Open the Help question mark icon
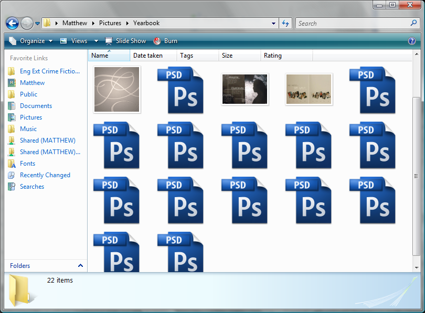The image size is (425, 313). coord(412,41)
